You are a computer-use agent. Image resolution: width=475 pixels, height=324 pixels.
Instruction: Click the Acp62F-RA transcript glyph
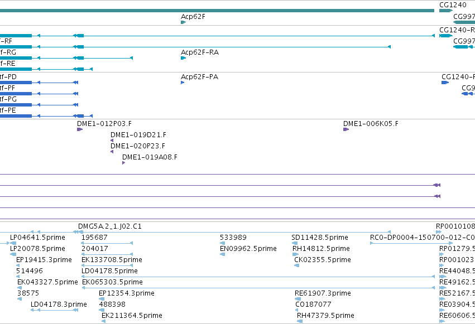[183, 58]
